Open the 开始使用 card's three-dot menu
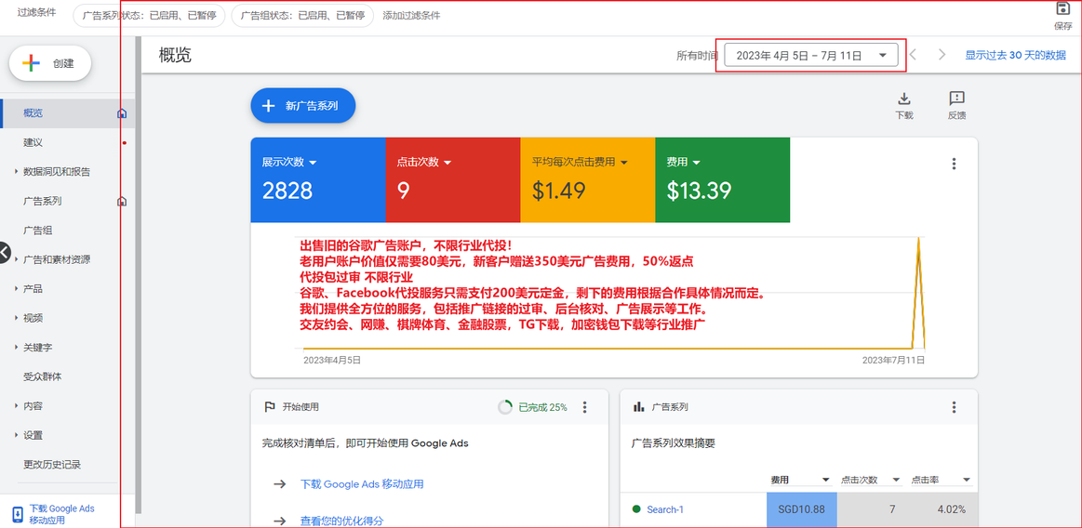 (x=584, y=406)
